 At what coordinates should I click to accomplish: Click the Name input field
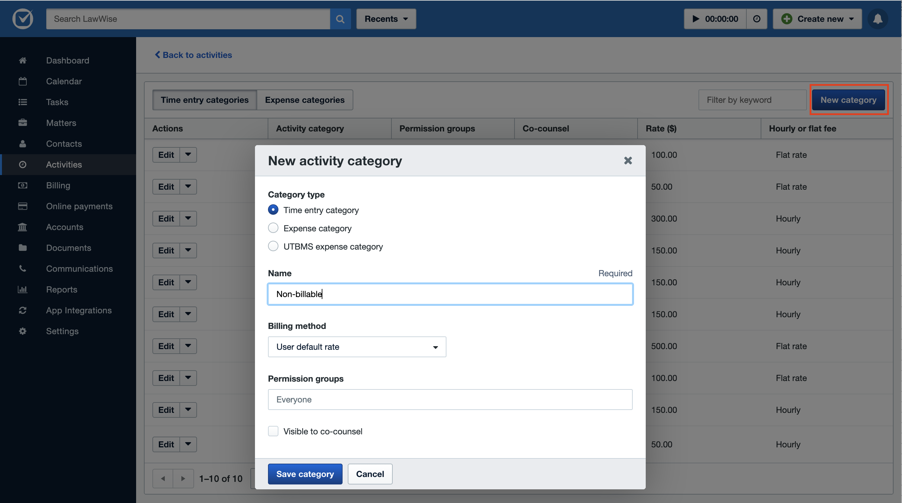[450, 294]
